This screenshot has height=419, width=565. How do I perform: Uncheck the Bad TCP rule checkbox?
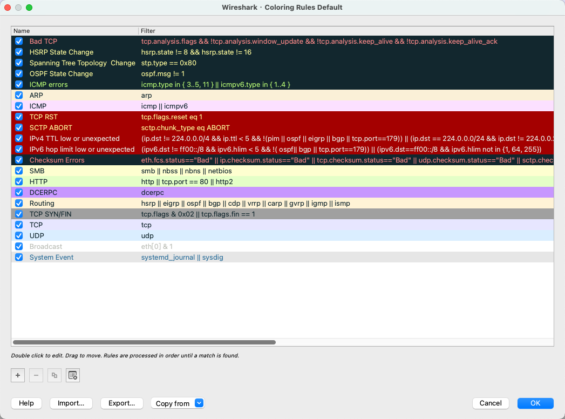pos(19,42)
